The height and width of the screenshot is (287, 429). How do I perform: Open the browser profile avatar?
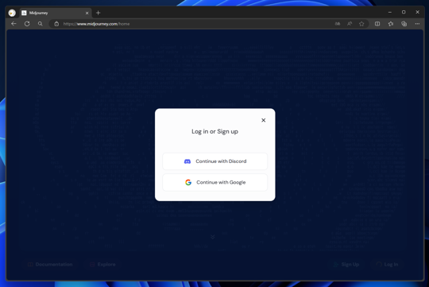[12, 13]
